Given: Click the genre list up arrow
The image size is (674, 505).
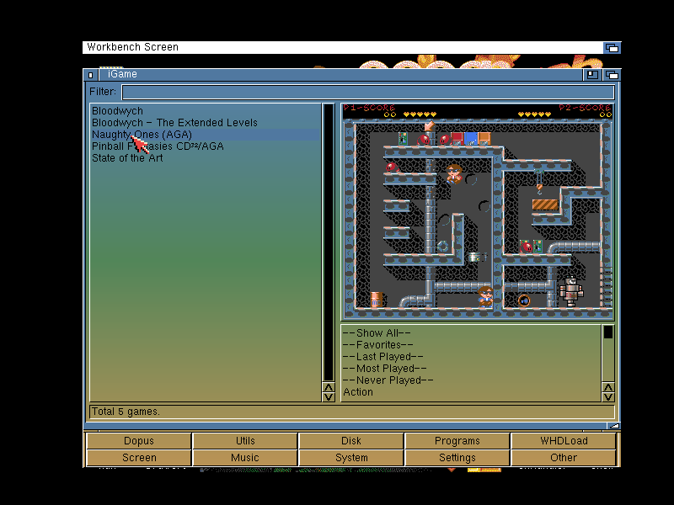Looking at the screenshot, I should (x=607, y=385).
